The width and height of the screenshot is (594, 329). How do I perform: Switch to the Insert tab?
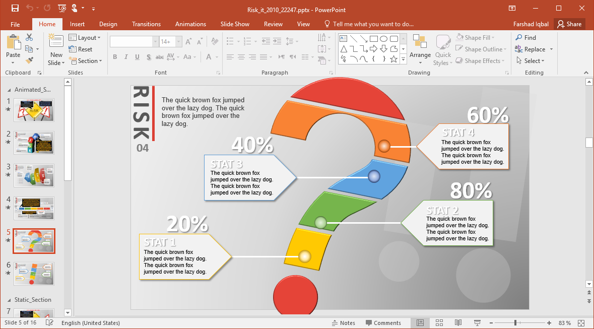pyautogui.click(x=77, y=24)
